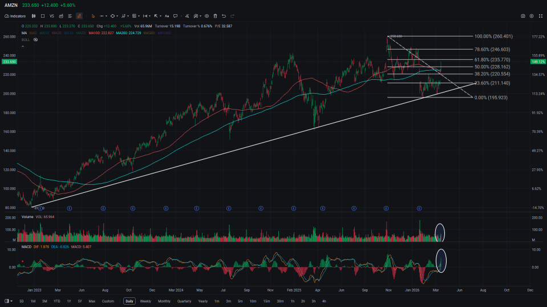Click the MACD indicator label

26,247
